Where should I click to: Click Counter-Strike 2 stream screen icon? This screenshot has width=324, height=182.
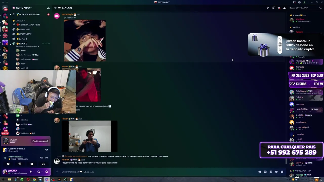point(46,150)
